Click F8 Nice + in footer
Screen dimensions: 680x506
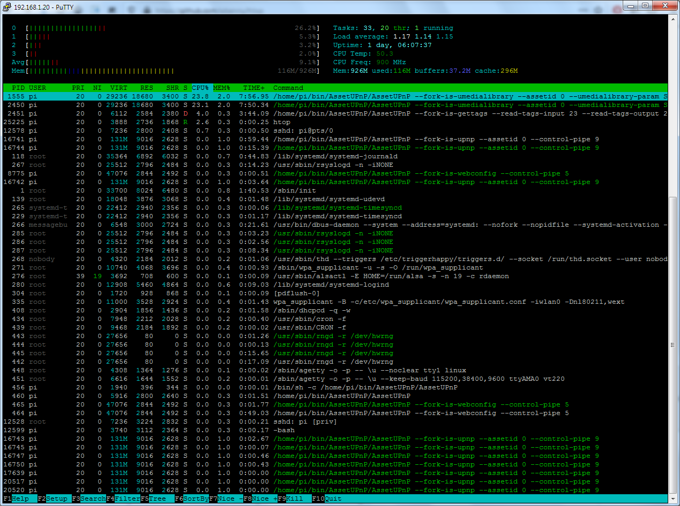[260, 499]
